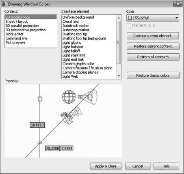This screenshot has width=184, height=174.
Task: Click the interface element list scrollbar thumb
Action: point(119,42)
